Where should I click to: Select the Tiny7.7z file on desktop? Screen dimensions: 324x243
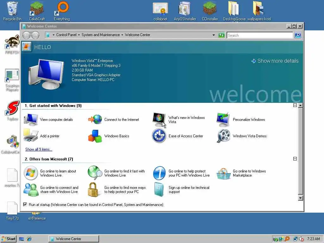tap(12, 210)
